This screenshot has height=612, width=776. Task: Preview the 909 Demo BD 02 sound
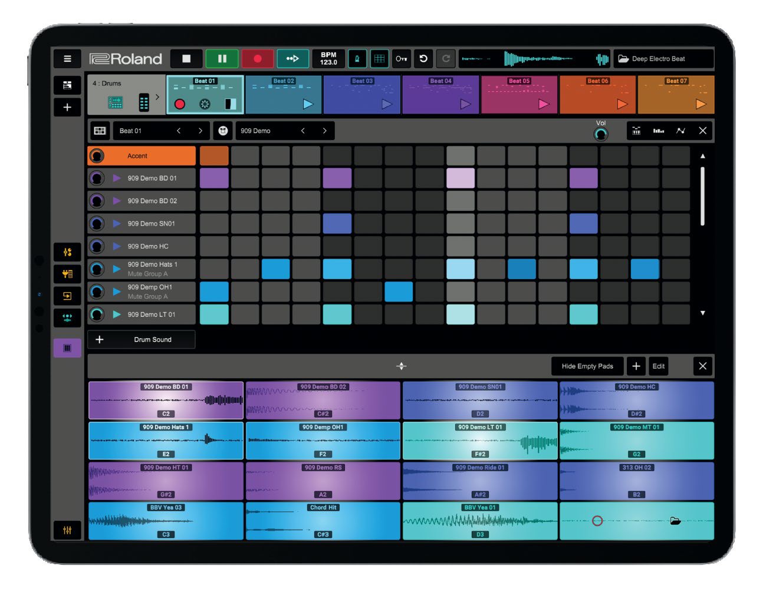point(117,201)
